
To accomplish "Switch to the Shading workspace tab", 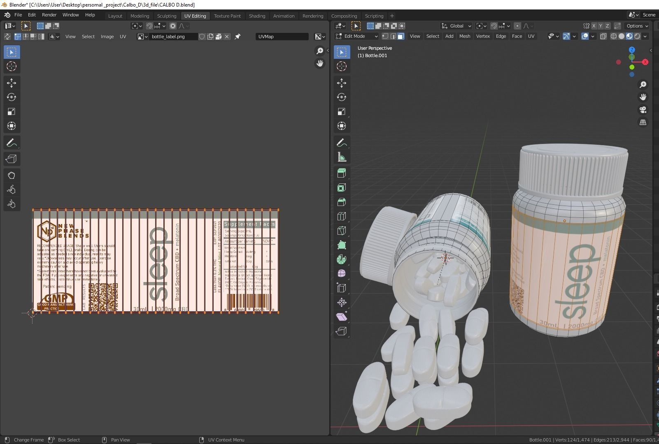I will pyautogui.click(x=257, y=16).
